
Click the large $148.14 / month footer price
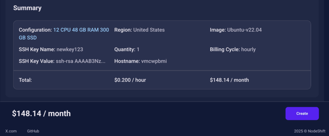(41, 113)
